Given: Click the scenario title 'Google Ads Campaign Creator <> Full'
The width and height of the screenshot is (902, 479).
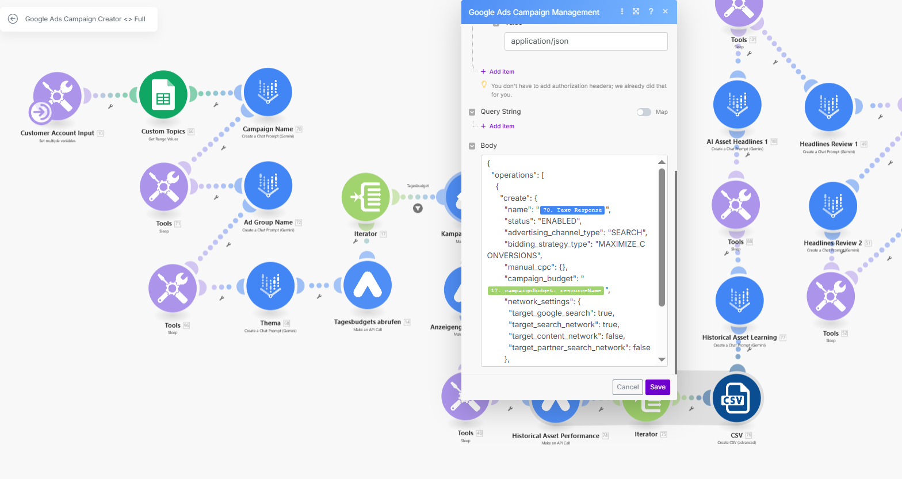Looking at the screenshot, I should coord(85,19).
